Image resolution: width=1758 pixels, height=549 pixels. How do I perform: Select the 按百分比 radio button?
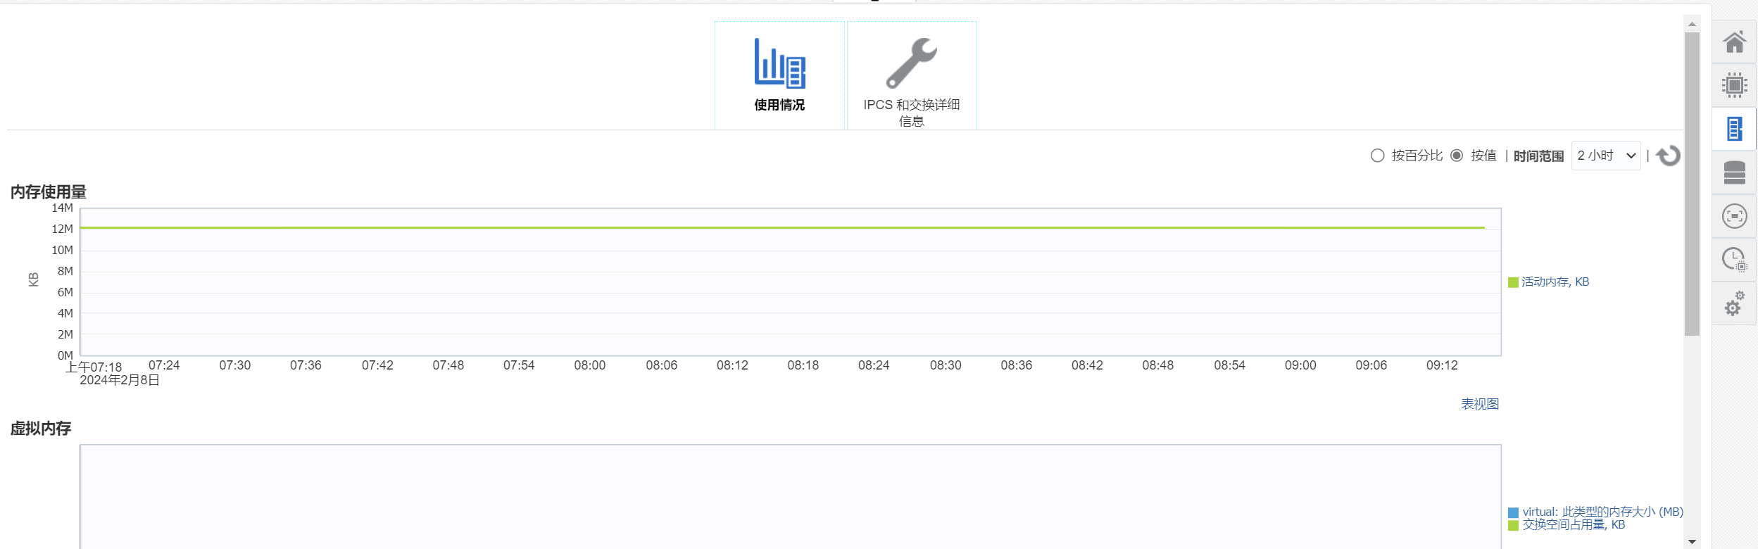coord(1377,156)
